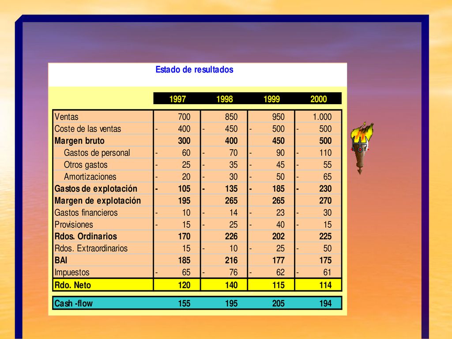Click Provisiones 1999 value 40
The height and width of the screenshot is (339, 452).
tap(280, 225)
